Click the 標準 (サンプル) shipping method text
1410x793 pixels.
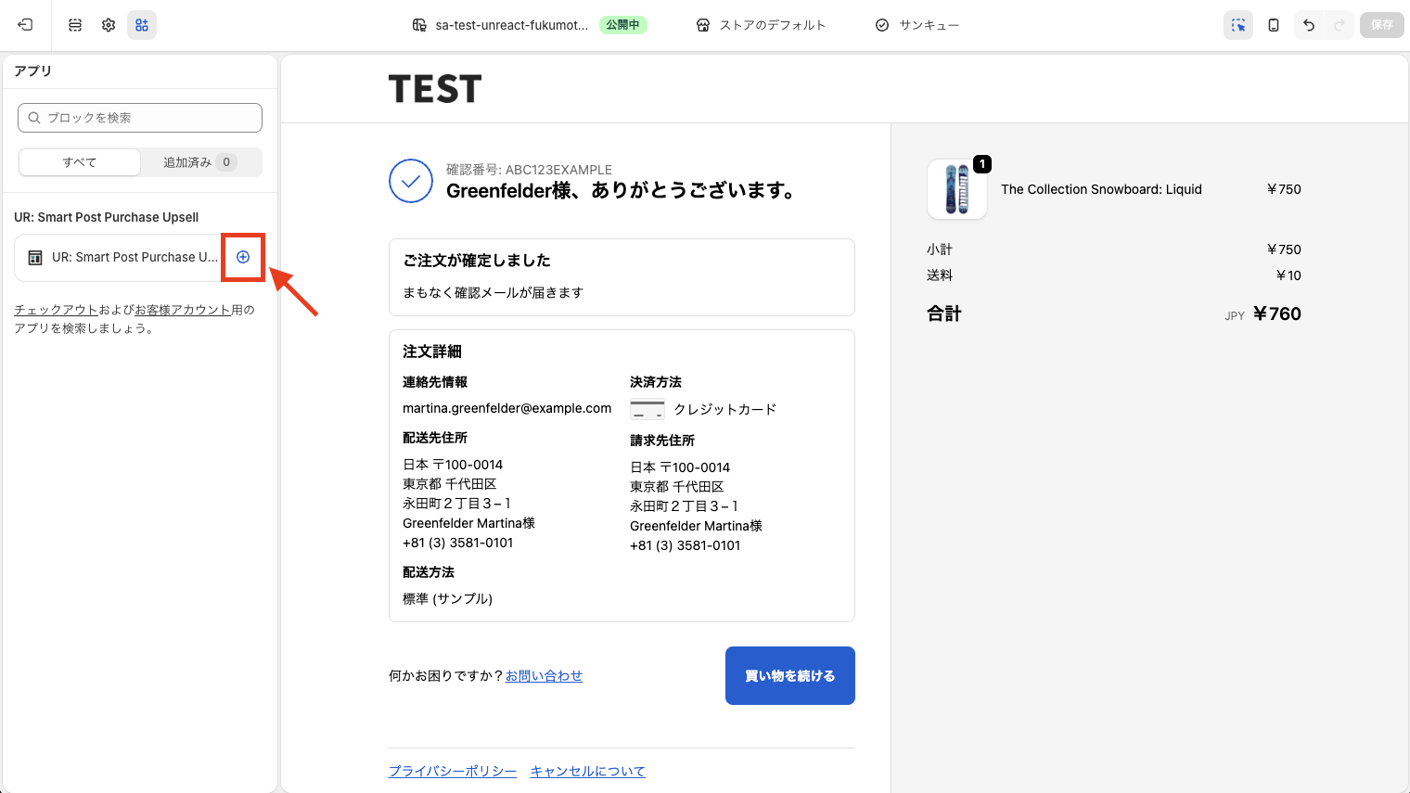[448, 599]
